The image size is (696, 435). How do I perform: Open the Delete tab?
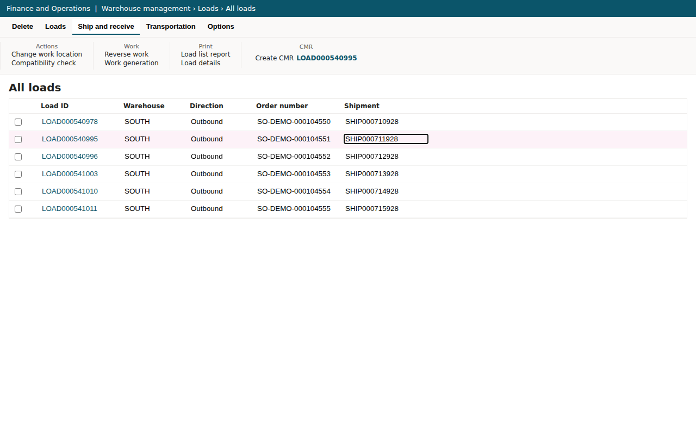[x=22, y=27]
